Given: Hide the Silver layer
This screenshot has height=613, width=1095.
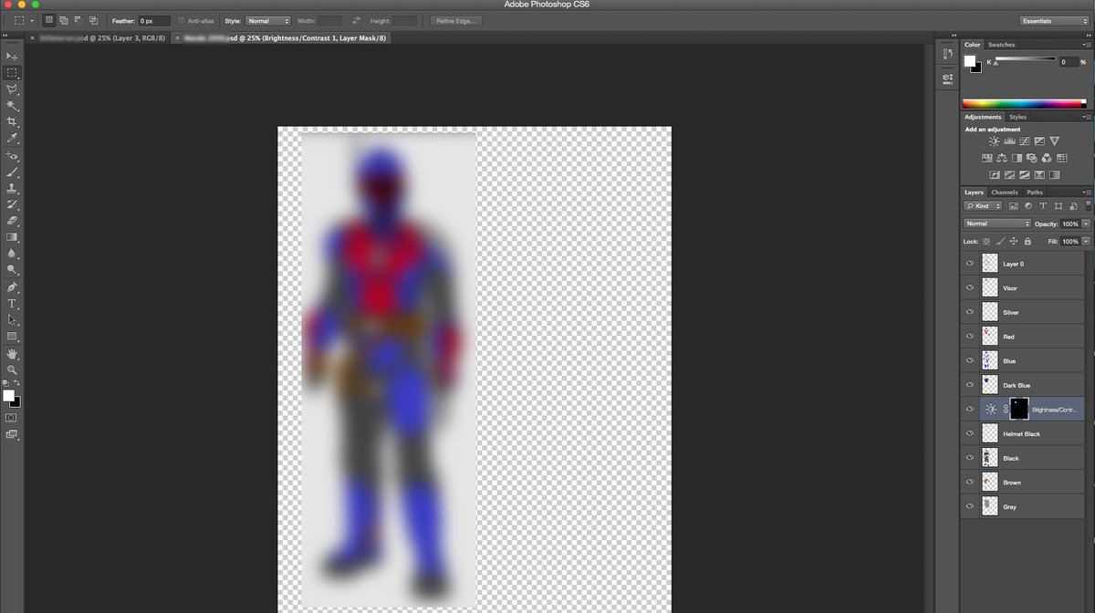Looking at the screenshot, I should (970, 312).
